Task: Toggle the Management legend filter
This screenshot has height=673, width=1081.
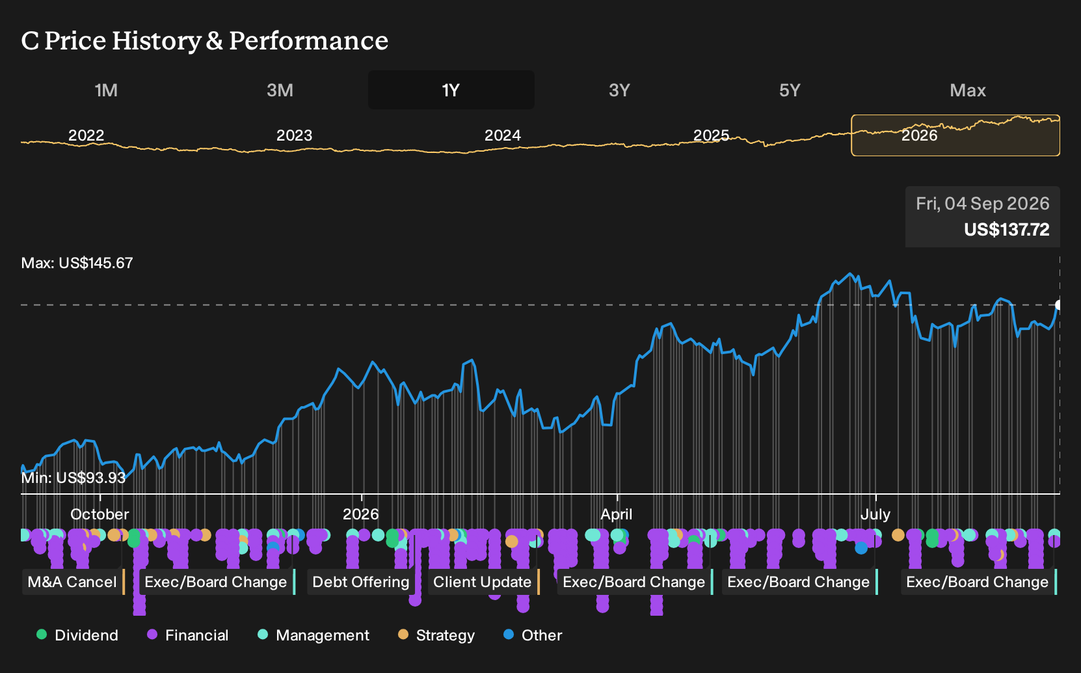Action: [314, 635]
